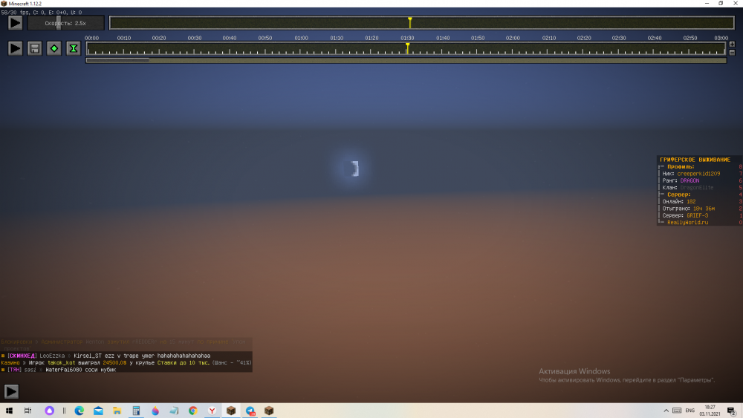Open the flame-shaped app on the taskbar

pyautogui.click(x=155, y=411)
